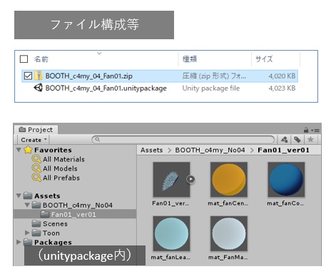This screenshot has width=336, height=274.
Task: Select the Scenes folder
Action: coord(55,223)
